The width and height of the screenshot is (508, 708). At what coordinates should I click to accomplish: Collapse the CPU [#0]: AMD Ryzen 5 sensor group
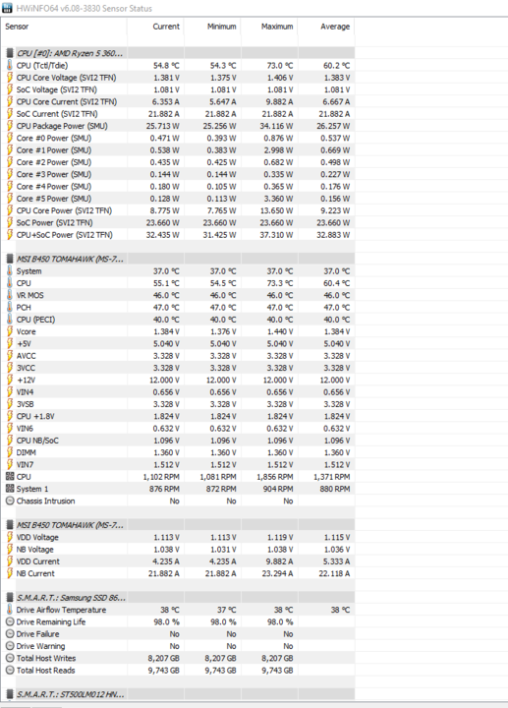(70, 53)
